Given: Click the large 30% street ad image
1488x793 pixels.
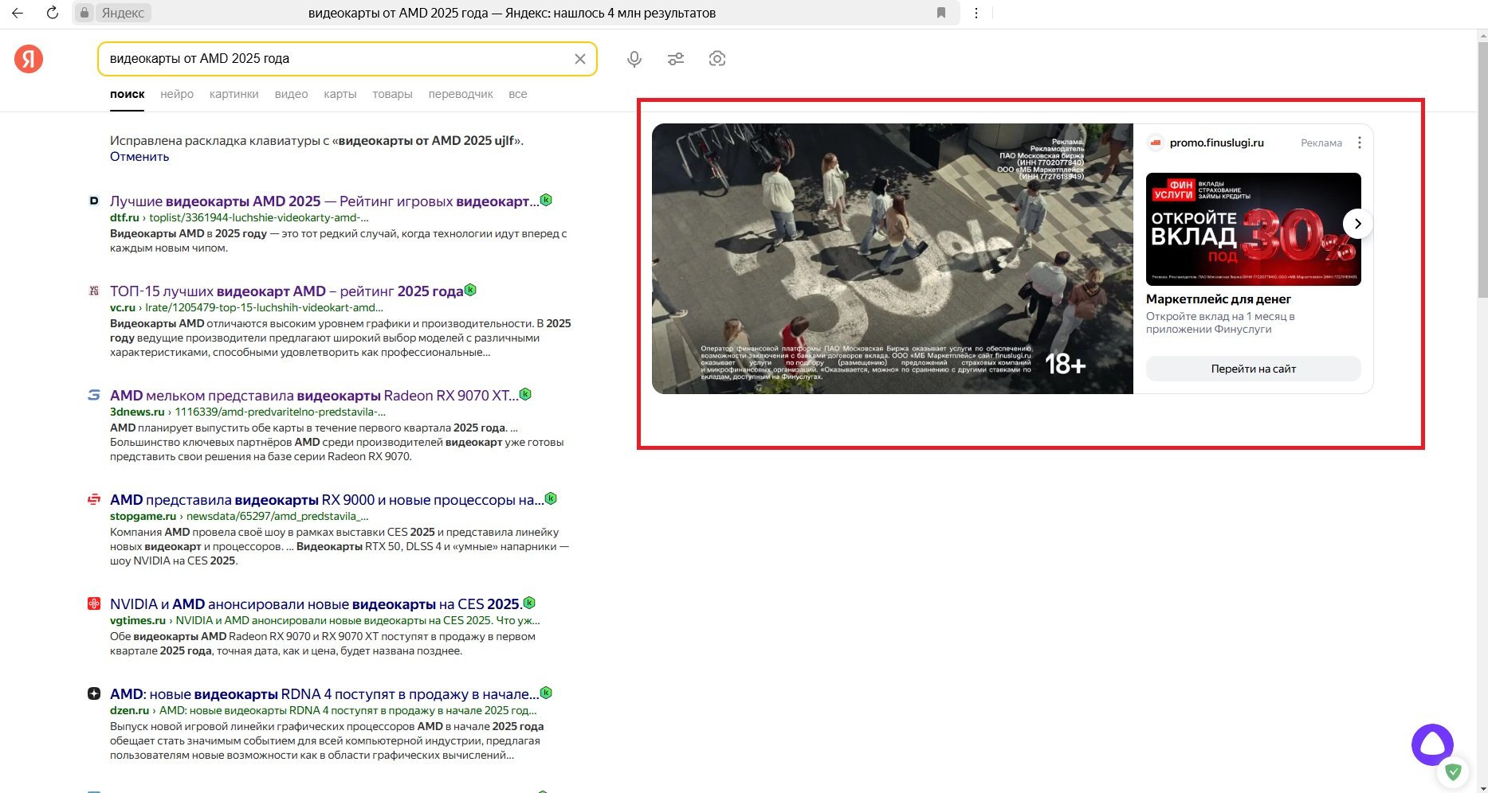Looking at the screenshot, I should pos(892,259).
